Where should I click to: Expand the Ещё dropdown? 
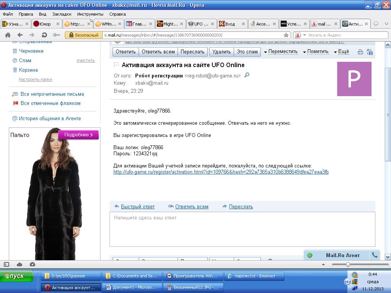[x=341, y=52]
